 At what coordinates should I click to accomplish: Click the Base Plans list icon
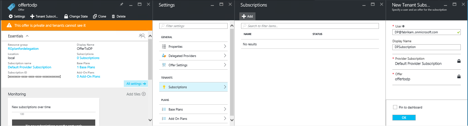(164, 109)
